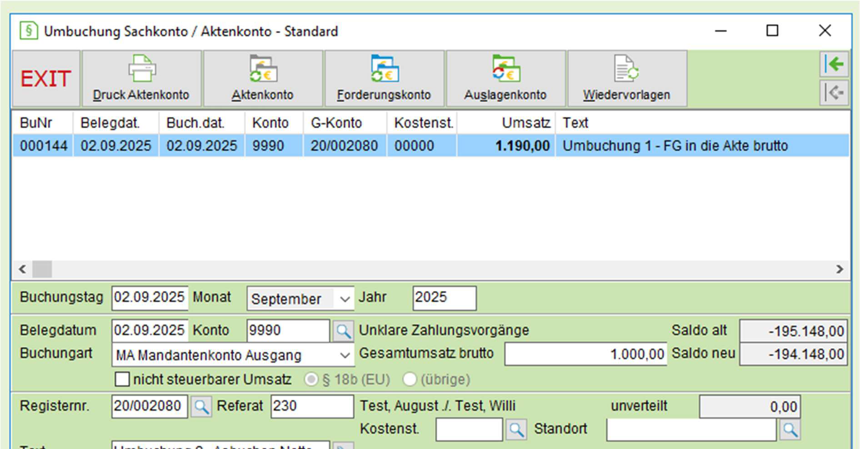Viewport: 860px width, 449px height.
Task: Click the Belegdatum date field
Action: pos(150,330)
